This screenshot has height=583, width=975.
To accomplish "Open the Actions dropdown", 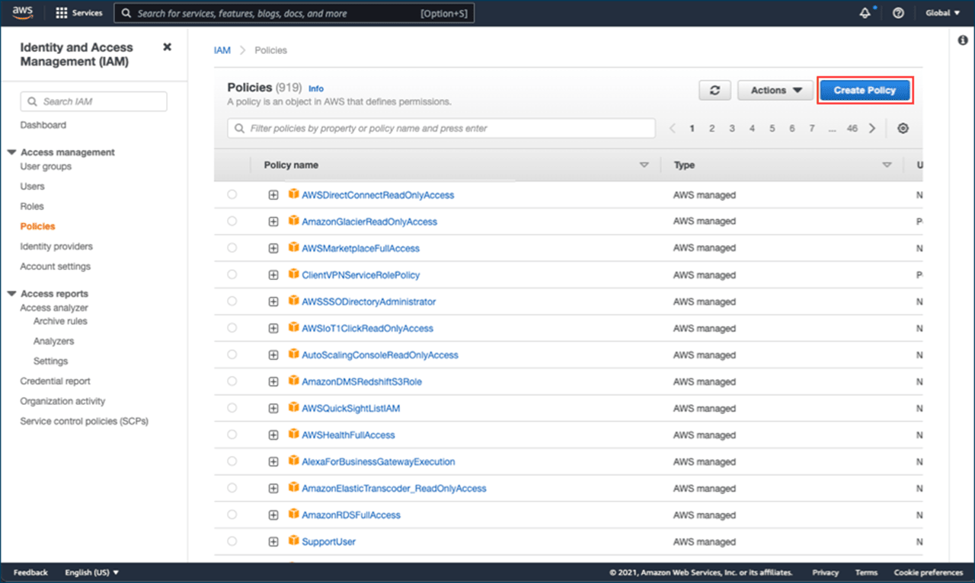I will (x=776, y=90).
